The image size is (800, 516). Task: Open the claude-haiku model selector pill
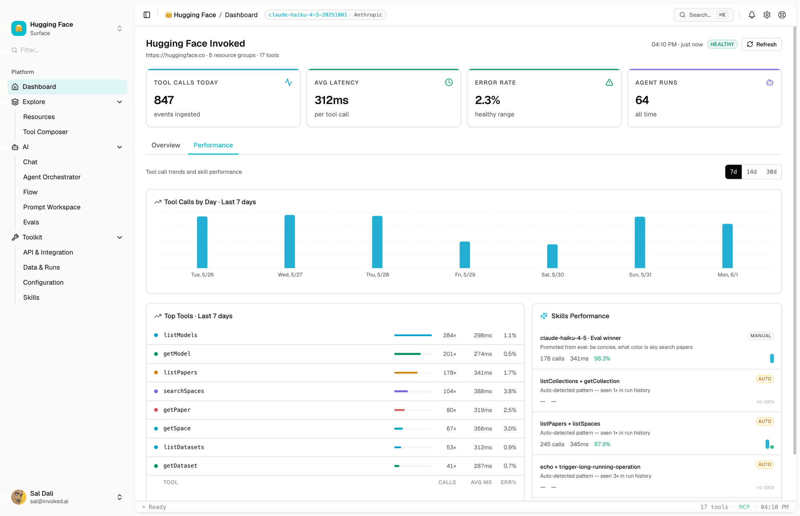pyautogui.click(x=325, y=15)
